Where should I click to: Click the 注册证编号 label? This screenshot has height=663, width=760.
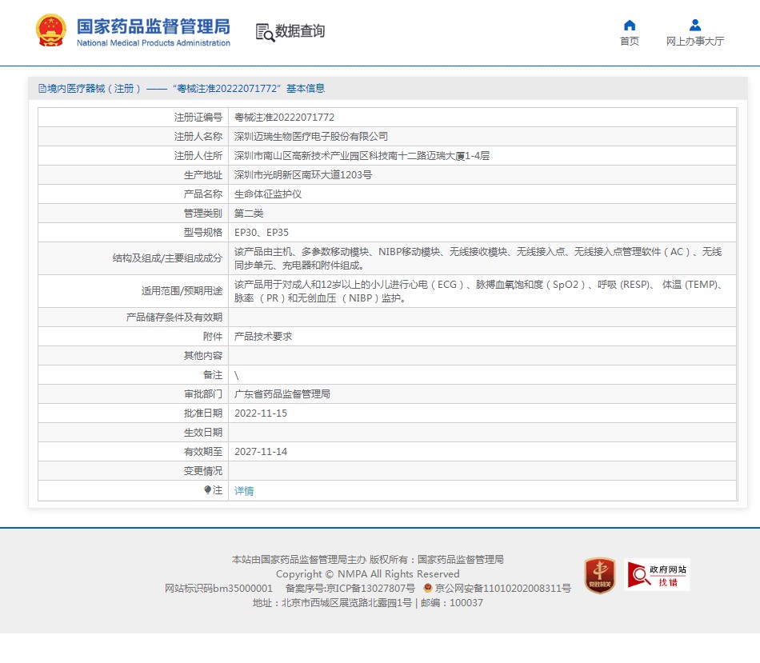(x=198, y=118)
